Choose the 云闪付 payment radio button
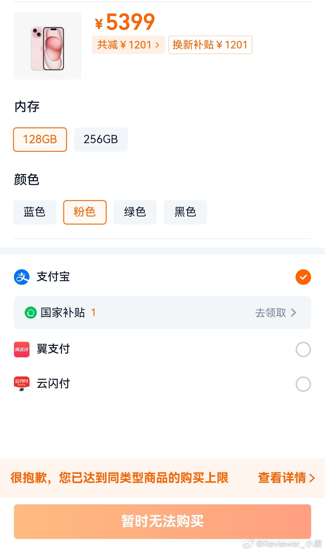 303,384
